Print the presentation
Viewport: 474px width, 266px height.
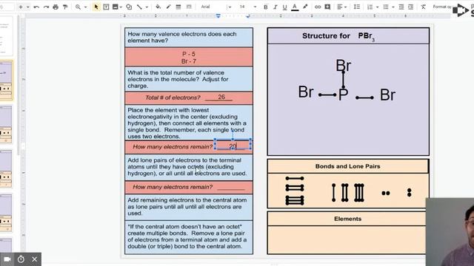[56, 7]
